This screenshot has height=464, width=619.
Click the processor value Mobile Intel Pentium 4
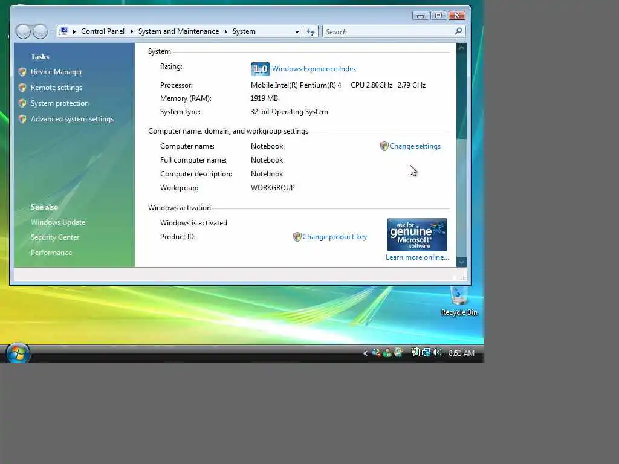338,85
